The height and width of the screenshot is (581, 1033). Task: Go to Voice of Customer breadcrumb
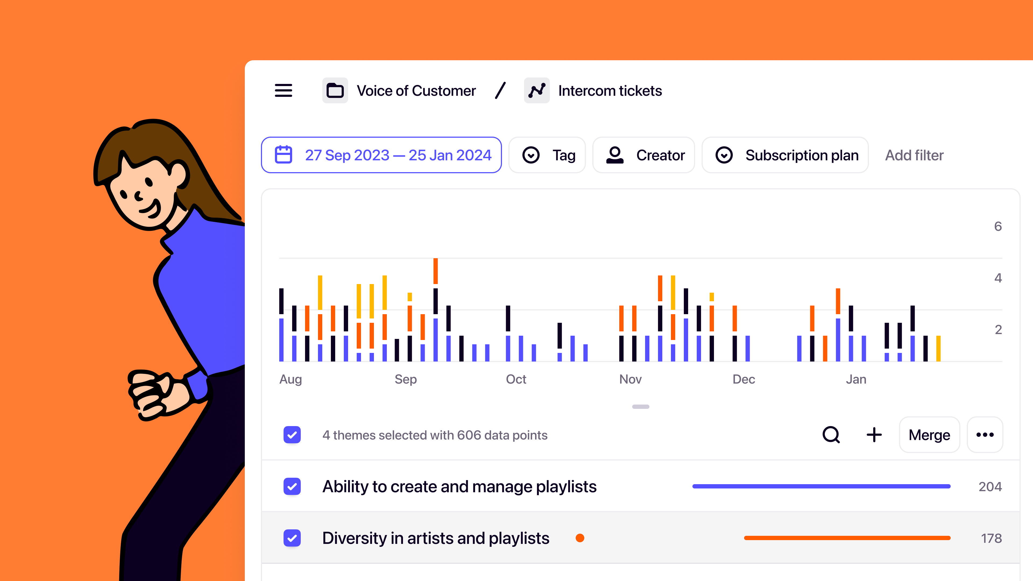coord(416,91)
